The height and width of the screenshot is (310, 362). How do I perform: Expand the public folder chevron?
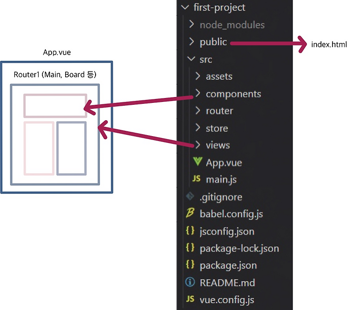point(192,42)
